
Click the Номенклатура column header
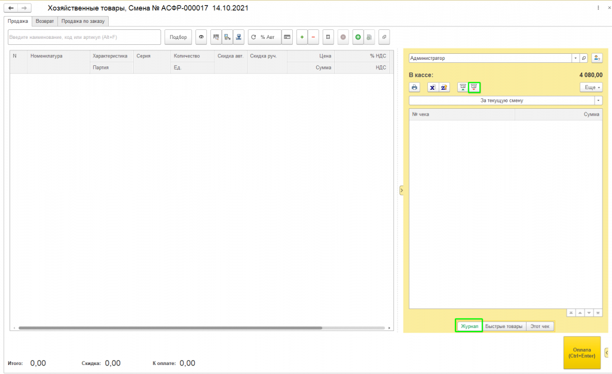coord(59,62)
